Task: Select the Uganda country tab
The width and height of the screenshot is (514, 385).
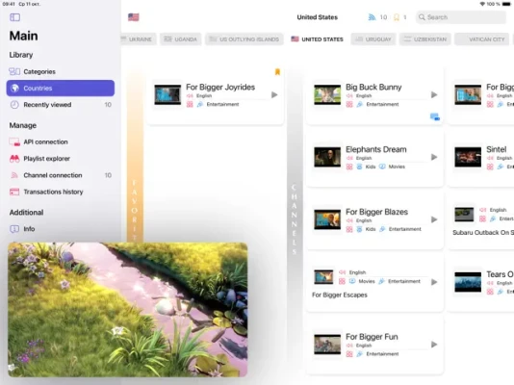Action: coord(181,39)
